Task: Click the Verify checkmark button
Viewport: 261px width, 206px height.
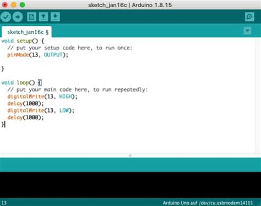Action: click(6, 17)
